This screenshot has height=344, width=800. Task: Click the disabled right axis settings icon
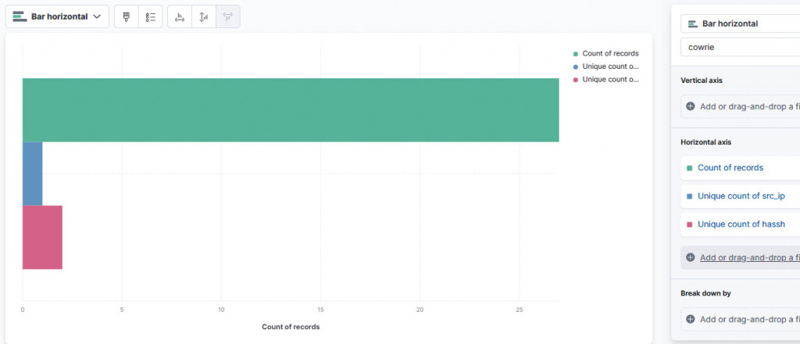click(x=228, y=16)
